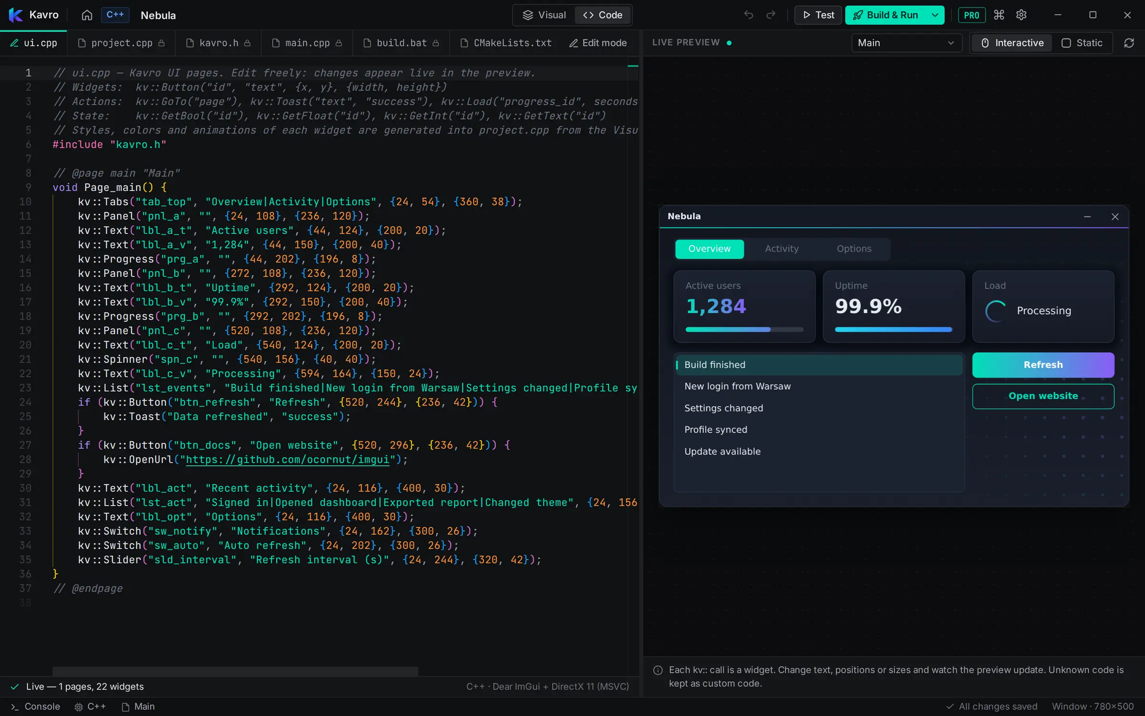The image size is (1145, 716).
Task: Click Build & Run
Action: pyautogui.click(x=886, y=15)
